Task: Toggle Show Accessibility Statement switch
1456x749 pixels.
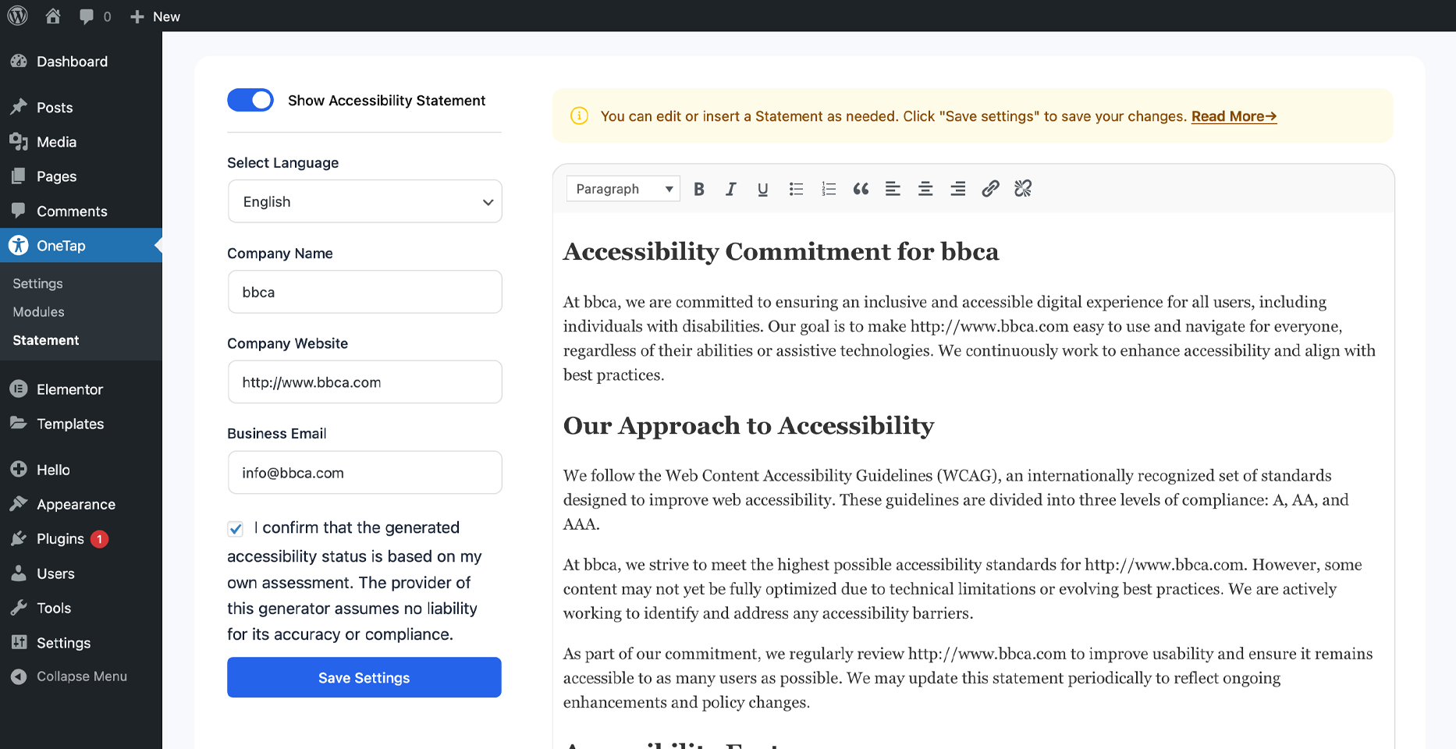Action: (x=250, y=100)
